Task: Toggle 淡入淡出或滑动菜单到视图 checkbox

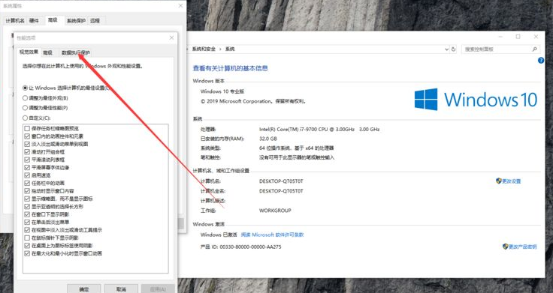Action: [x=27, y=144]
